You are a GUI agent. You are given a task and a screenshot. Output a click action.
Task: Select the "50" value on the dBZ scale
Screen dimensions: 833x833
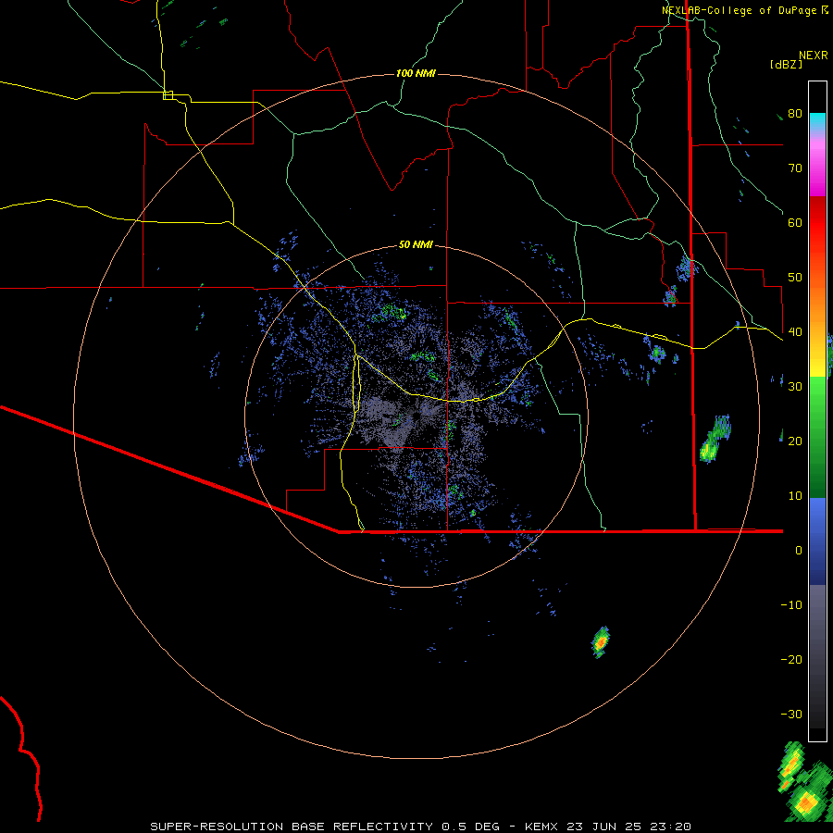click(795, 278)
